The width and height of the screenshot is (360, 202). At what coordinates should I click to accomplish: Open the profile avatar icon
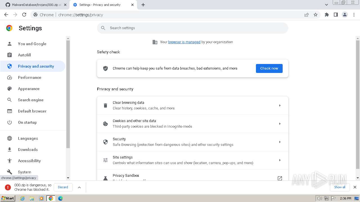pos(345,15)
